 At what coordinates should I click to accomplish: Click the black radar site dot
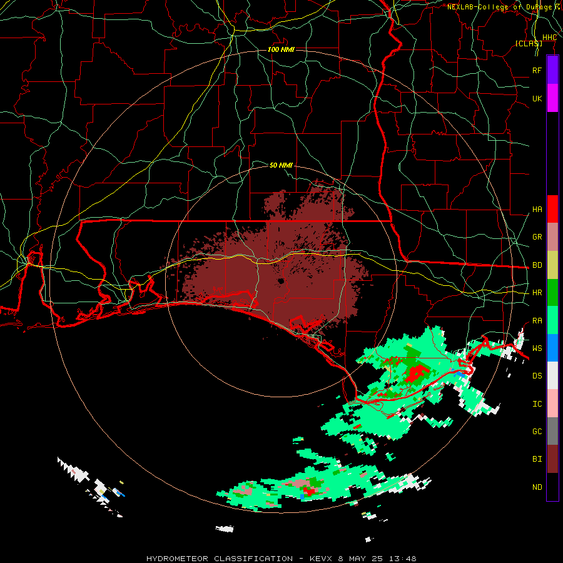281,281
